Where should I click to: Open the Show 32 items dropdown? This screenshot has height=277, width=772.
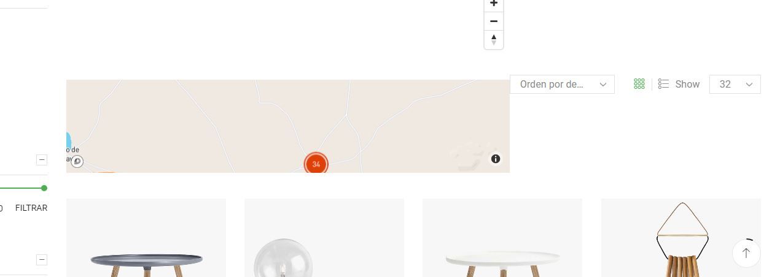[735, 84]
